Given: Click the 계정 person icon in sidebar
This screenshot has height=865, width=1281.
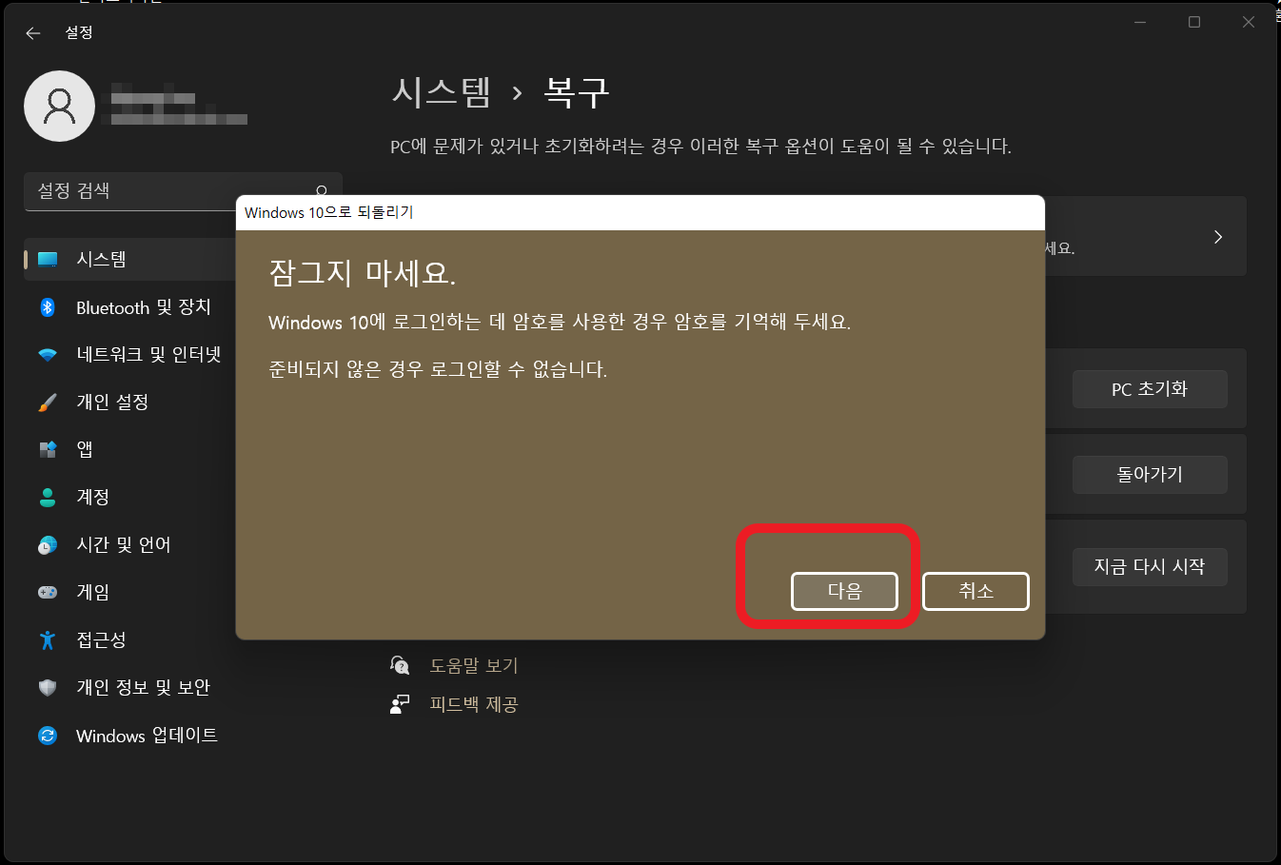Looking at the screenshot, I should [x=48, y=497].
